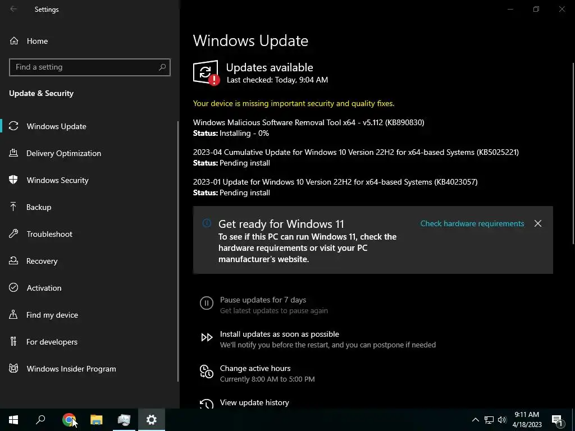Go back with Settings back arrow

point(13,9)
